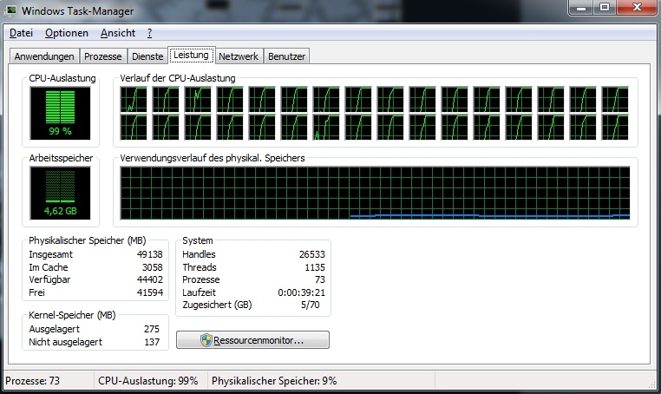The width and height of the screenshot is (661, 394).
Task: Open the Optionen menu
Action: coord(67,33)
